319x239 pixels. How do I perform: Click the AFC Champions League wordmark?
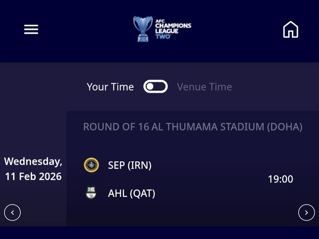[173, 26]
